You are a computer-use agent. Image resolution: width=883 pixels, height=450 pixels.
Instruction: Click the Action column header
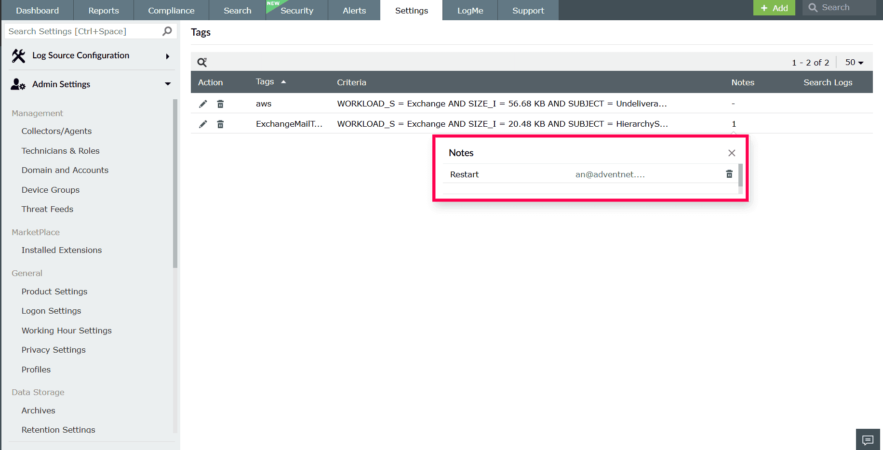211,82
